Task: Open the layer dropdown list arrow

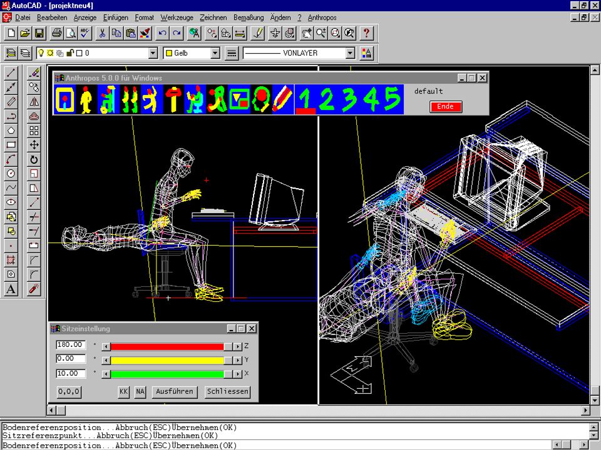Action: point(153,53)
